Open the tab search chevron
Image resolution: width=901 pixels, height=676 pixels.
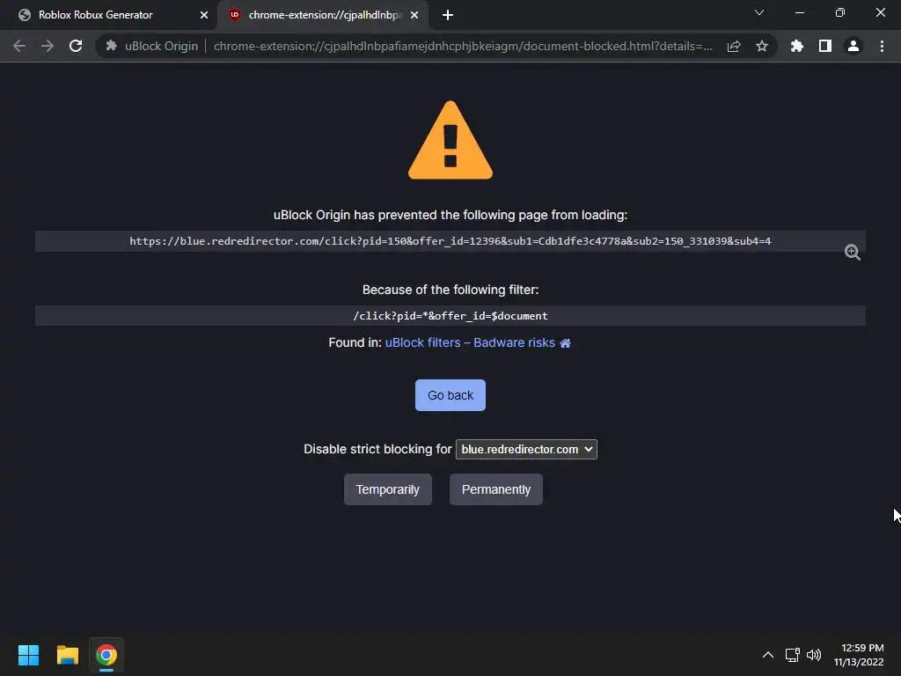pos(759,12)
